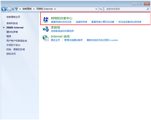
Task: Focus the 搜索控制面板 search box
Action: [x=125, y=9]
